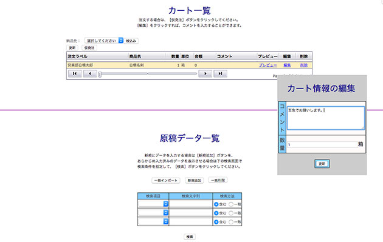Click the 更新 button above the cart table
383x242 pixels.
(x=72, y=48)
